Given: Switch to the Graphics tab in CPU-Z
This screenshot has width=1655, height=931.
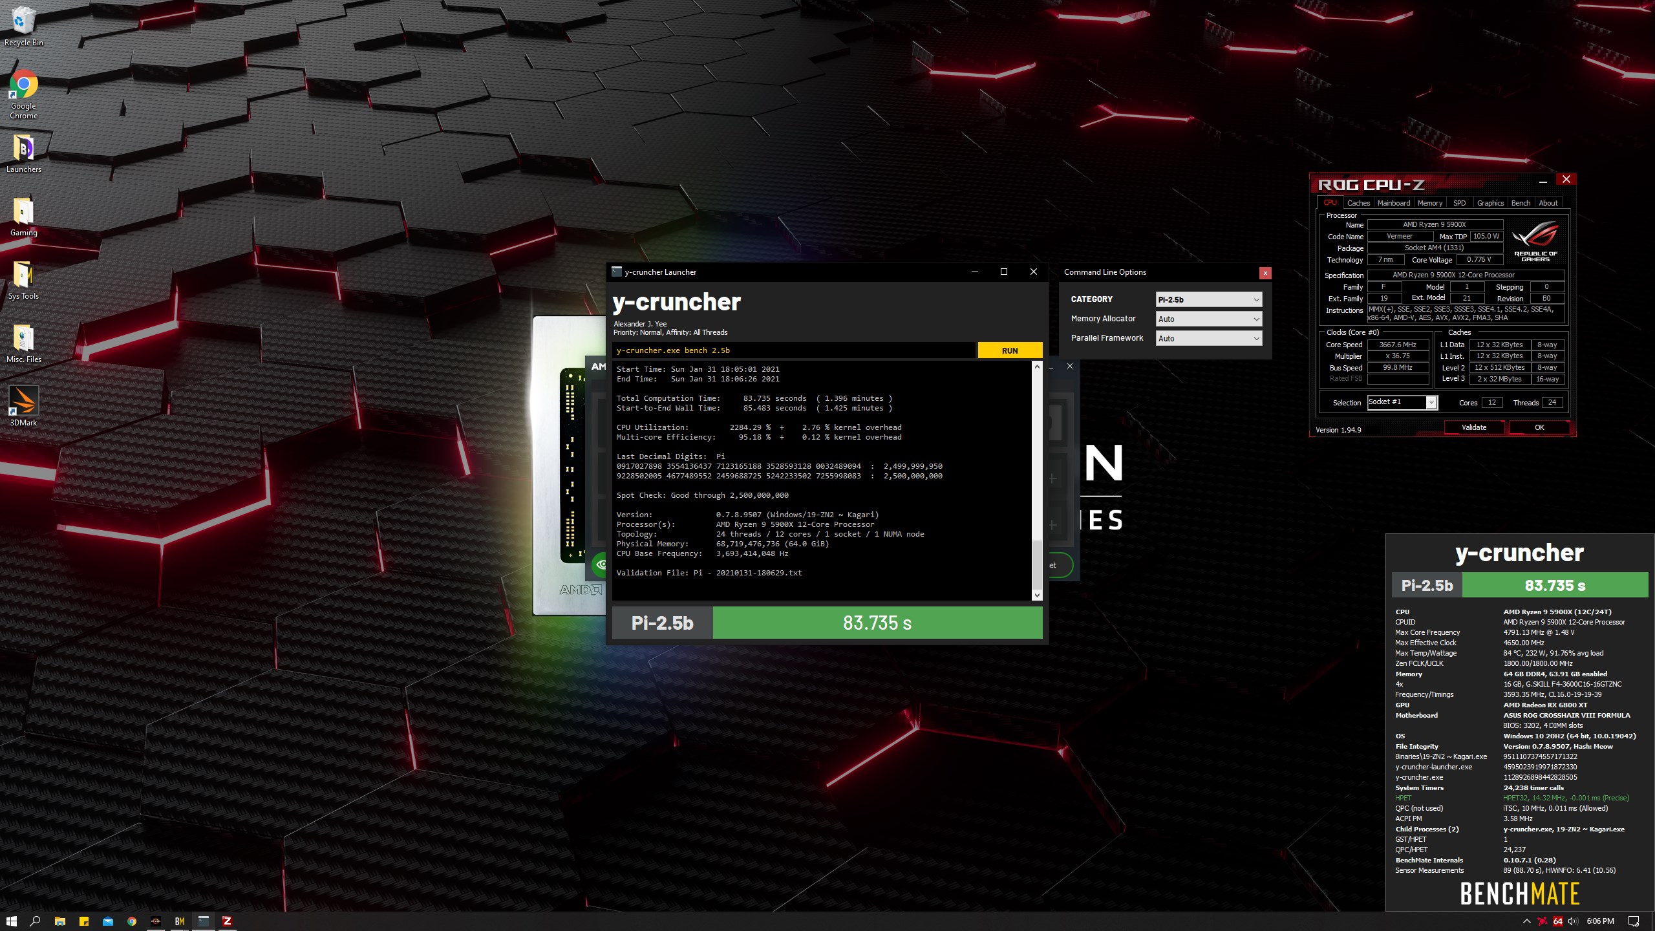Looking at the screenshot, I should [1490, 203].
